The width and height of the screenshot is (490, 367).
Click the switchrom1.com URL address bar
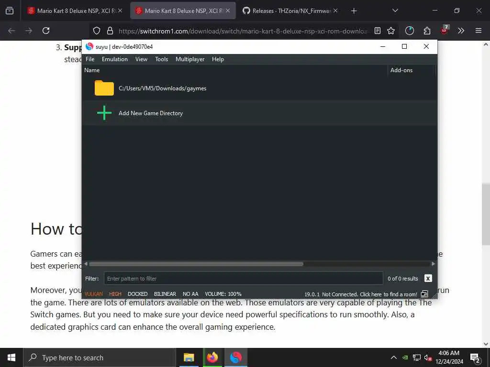pyautogui.click(x=243, y=31)
